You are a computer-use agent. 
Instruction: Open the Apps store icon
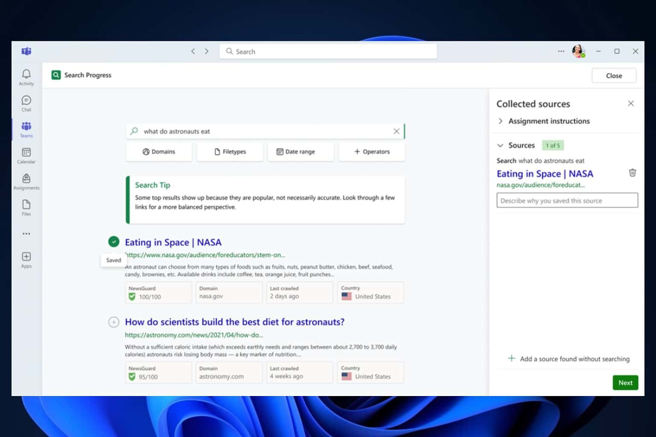26,260
